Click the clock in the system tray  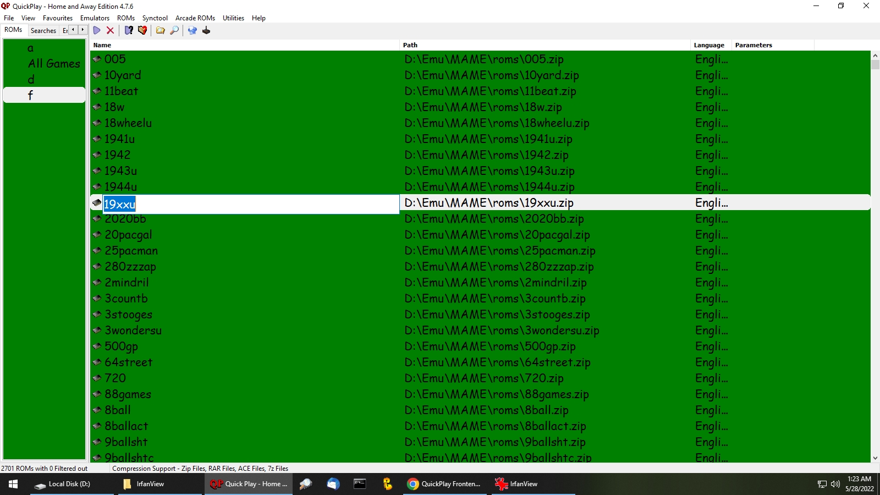859,484
